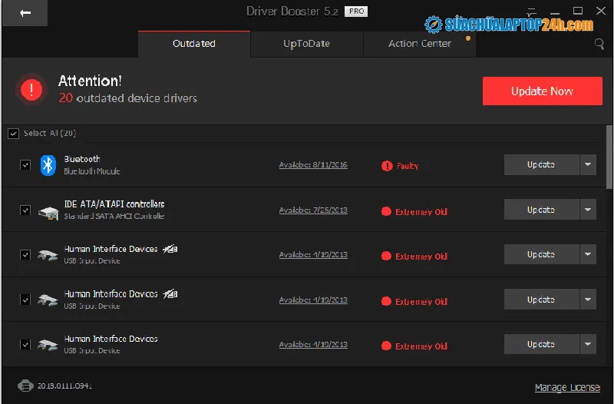The height and width of the screenshot is (404, 614).
Task: Expand the IDE ATA/ATAPI Update dropdown arrow
Action: click(588, 210)
